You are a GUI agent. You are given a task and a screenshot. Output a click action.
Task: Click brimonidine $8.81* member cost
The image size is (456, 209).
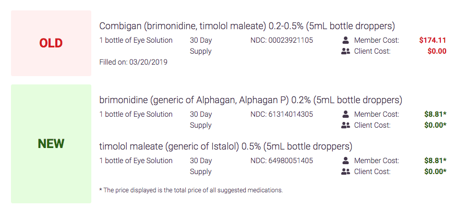[x=435, y=114]
